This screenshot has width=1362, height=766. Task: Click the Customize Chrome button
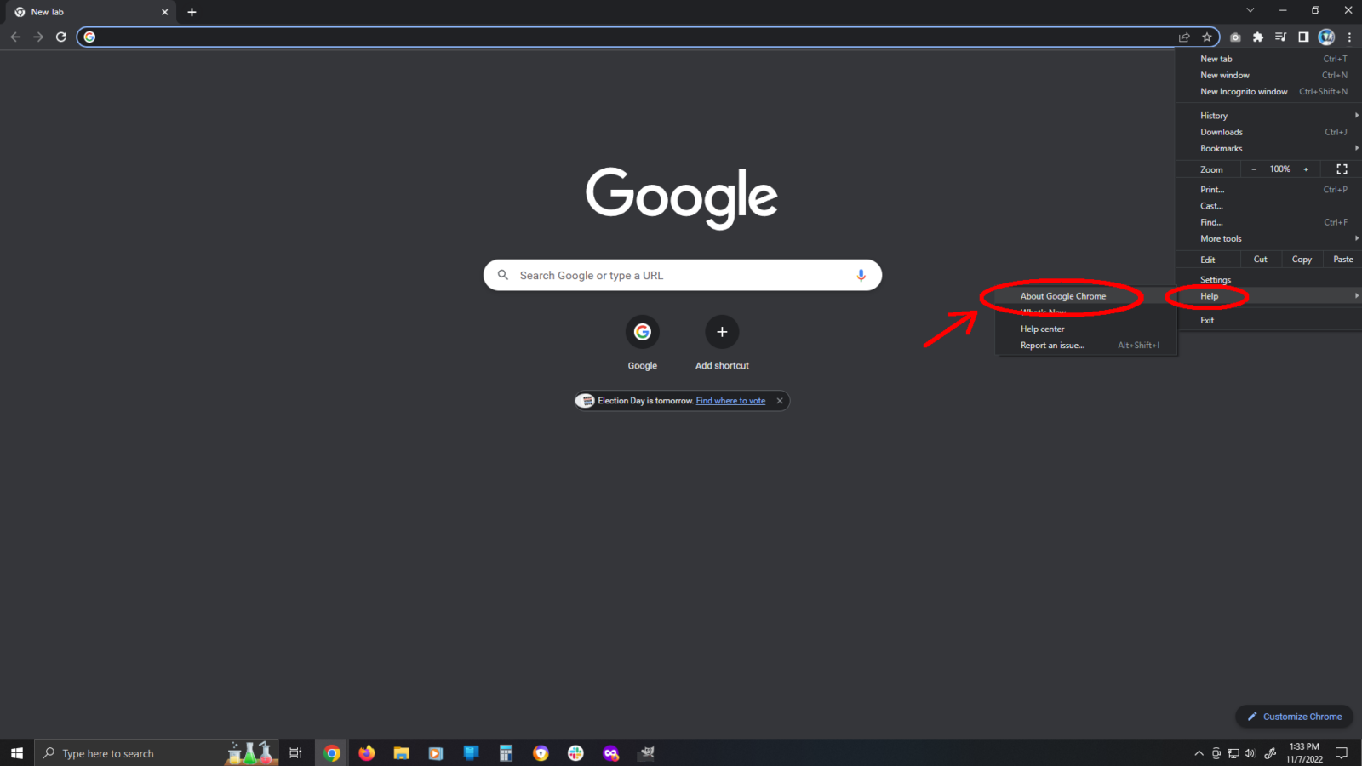click(1294, 716)
